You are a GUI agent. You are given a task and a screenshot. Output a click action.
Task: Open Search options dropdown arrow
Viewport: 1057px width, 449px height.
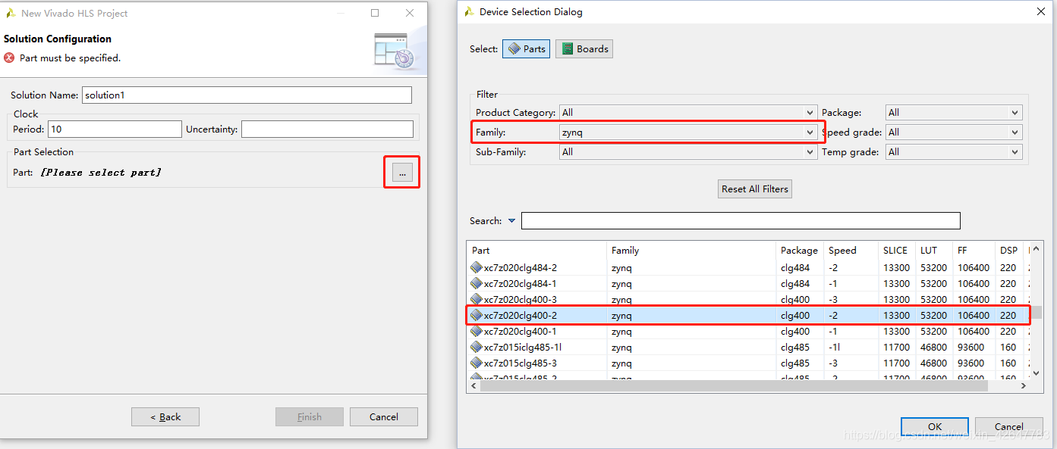pos(511,221)
